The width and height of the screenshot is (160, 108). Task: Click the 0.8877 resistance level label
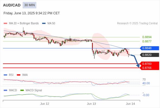pyautogui.click(x=147, y=41)
